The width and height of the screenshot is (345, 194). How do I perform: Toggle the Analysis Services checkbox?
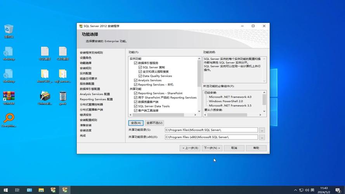point(135,80)
